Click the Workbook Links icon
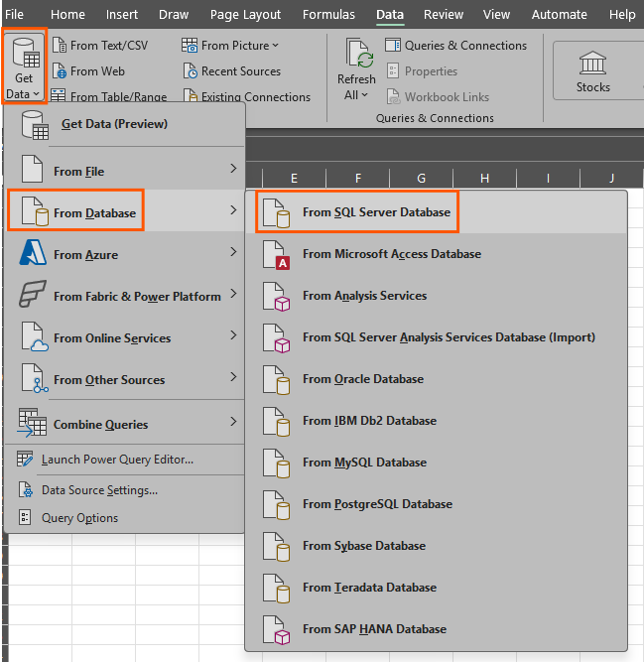 pos(394,96)
